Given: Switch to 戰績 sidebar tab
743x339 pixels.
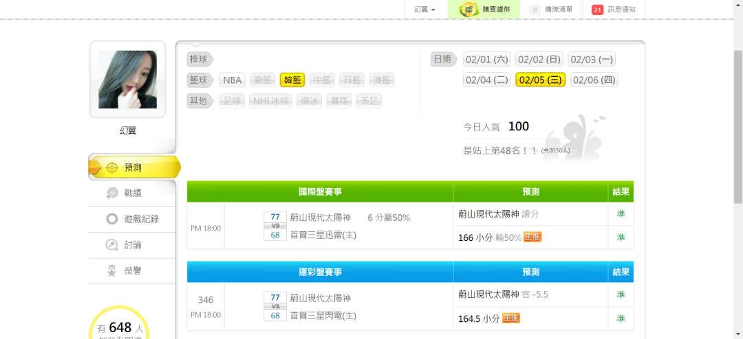Looking at the screenshot, I should click(131, 193).
